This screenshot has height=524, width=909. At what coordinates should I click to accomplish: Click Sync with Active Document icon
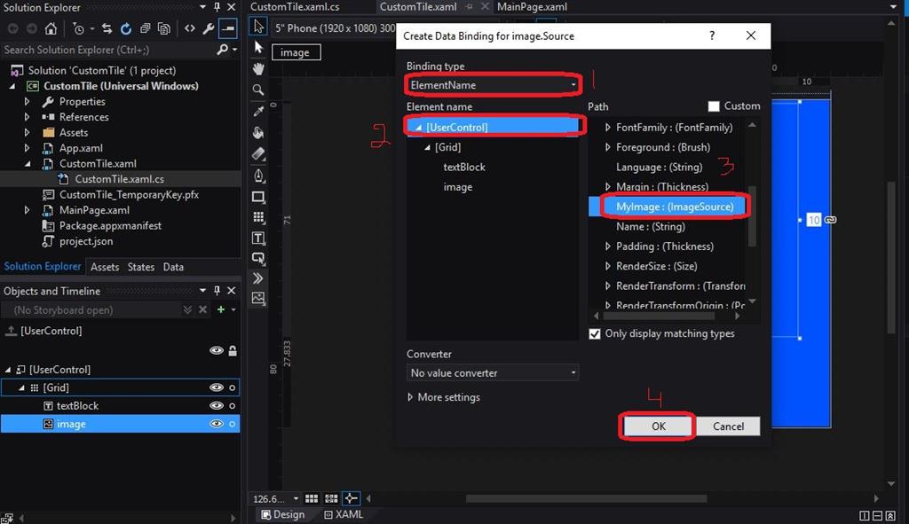point(107,28)
